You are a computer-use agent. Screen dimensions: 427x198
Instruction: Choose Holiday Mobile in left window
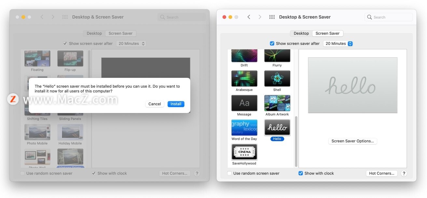click(70, 132)
